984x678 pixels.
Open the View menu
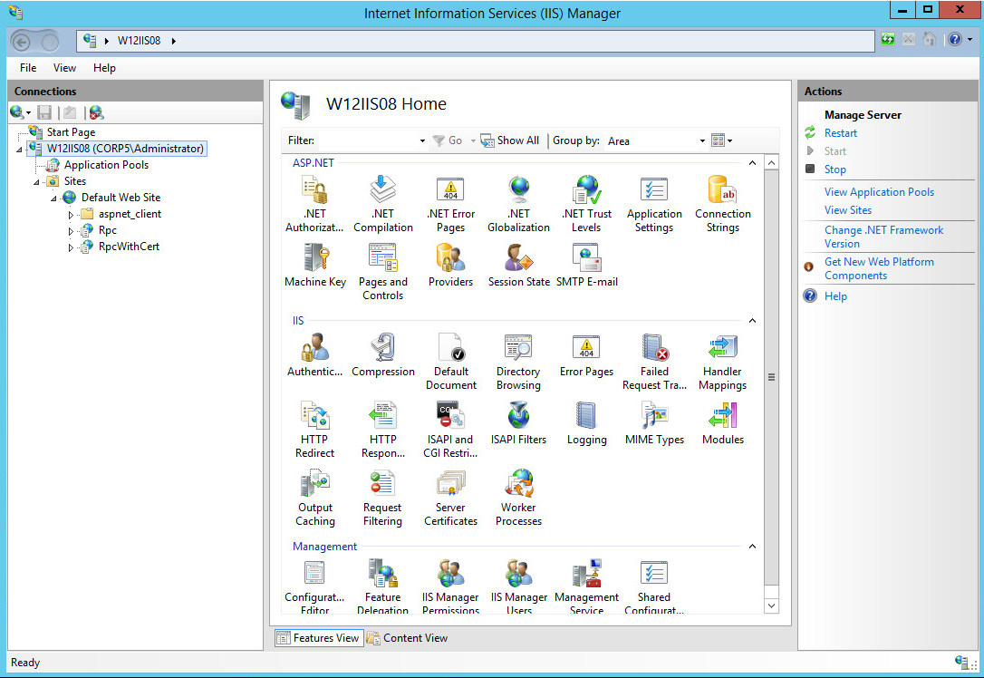point(64,68)
